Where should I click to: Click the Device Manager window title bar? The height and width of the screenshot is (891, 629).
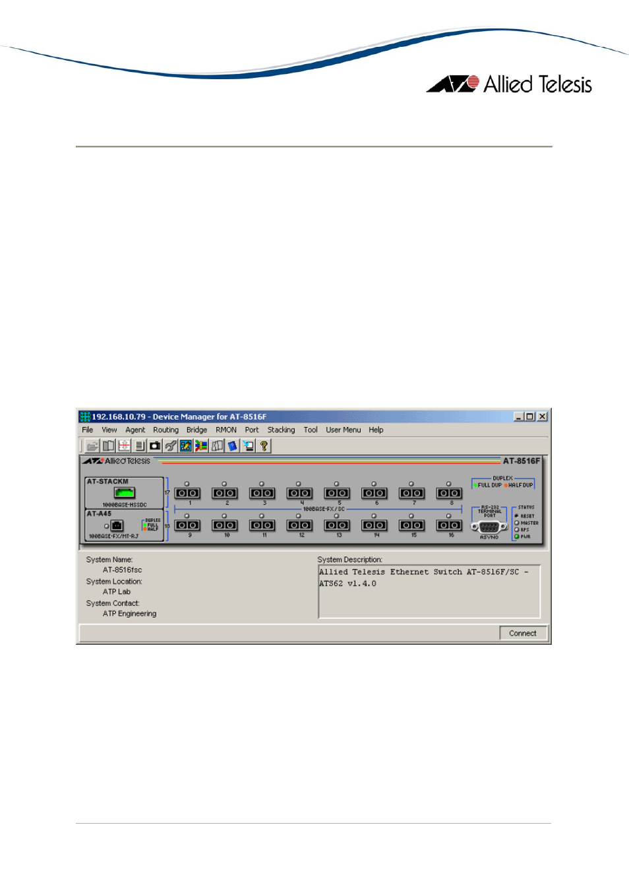pyautogui.click(x=314, y=416)
